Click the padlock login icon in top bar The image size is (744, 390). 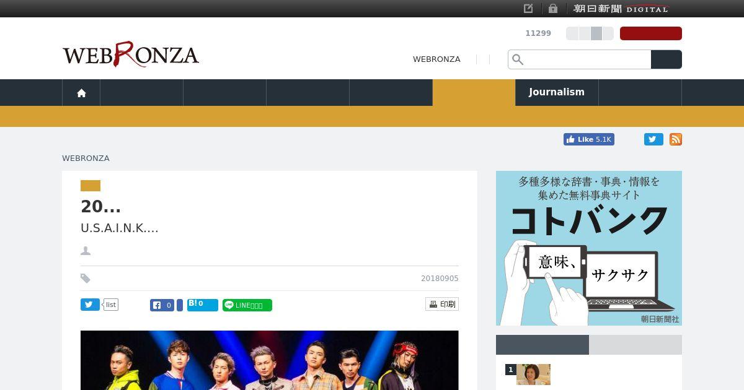553,9
